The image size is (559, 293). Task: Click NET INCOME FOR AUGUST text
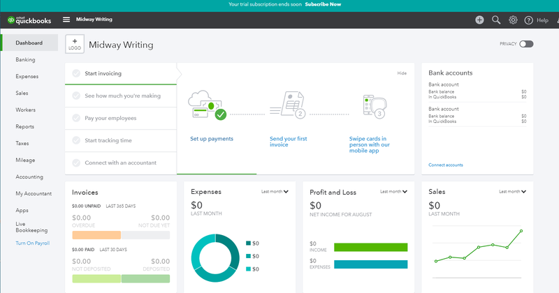(x=340, y=215)
